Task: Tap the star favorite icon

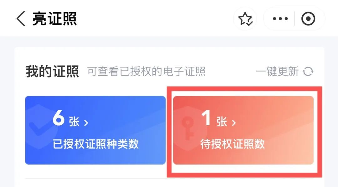Action: pos(245,19)
